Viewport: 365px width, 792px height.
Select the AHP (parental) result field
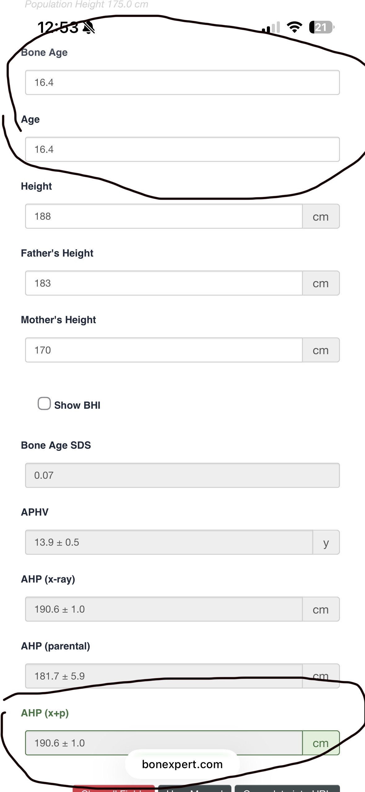point(164,676)
